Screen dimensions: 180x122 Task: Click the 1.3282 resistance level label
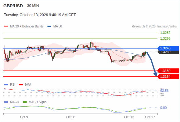click(x=165, y=33)
